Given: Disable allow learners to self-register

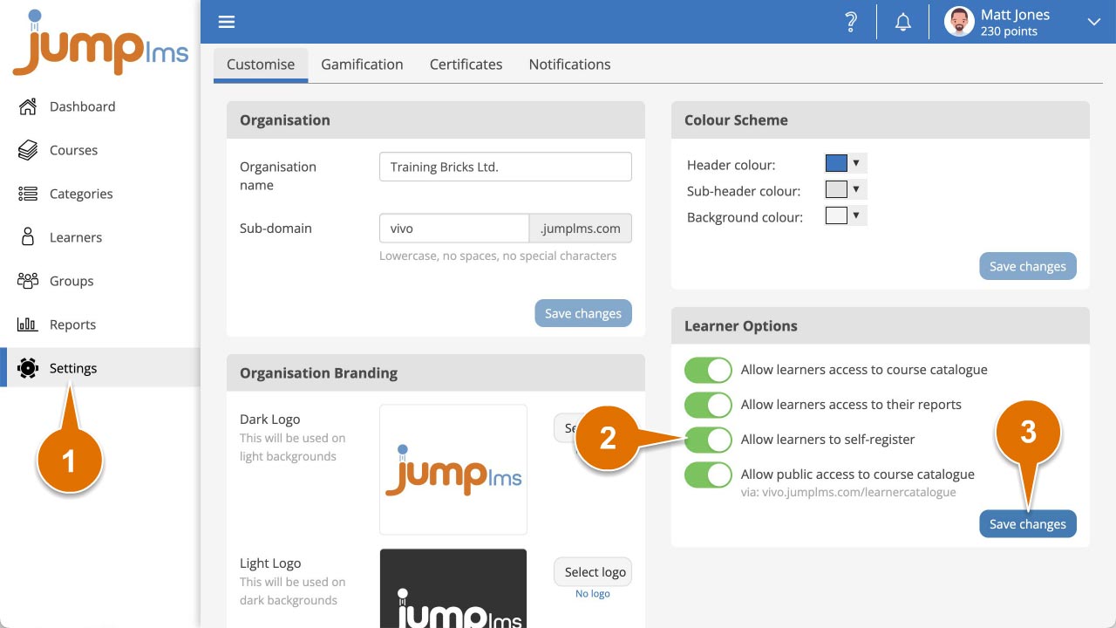Looking at the screenshot, I should 708,440.
